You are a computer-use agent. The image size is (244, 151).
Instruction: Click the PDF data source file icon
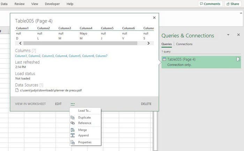17,90
